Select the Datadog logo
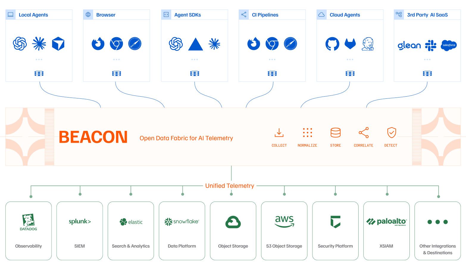The width and height of the screenshot is (466, 267). [29, 222]
